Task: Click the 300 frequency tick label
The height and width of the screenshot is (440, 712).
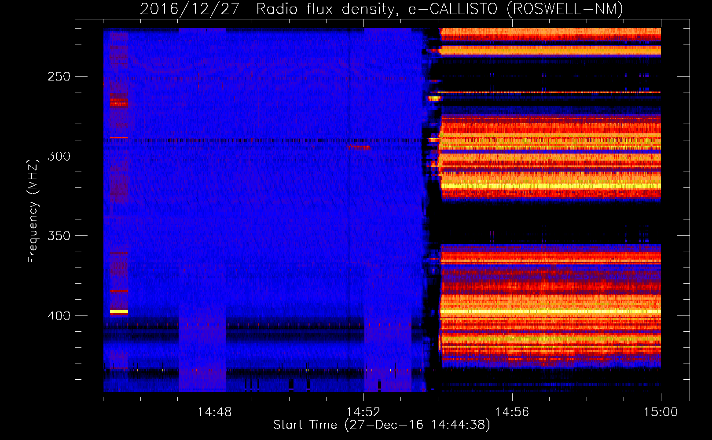Action: 59,156
